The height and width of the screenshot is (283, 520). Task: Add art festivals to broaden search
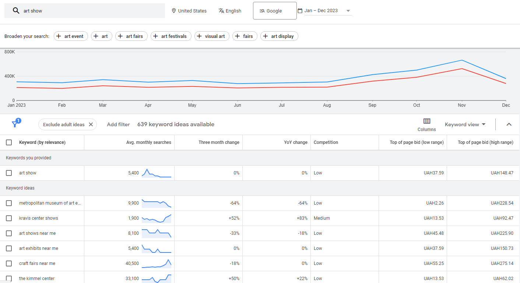pyautogui.click(x=171, y=36)
